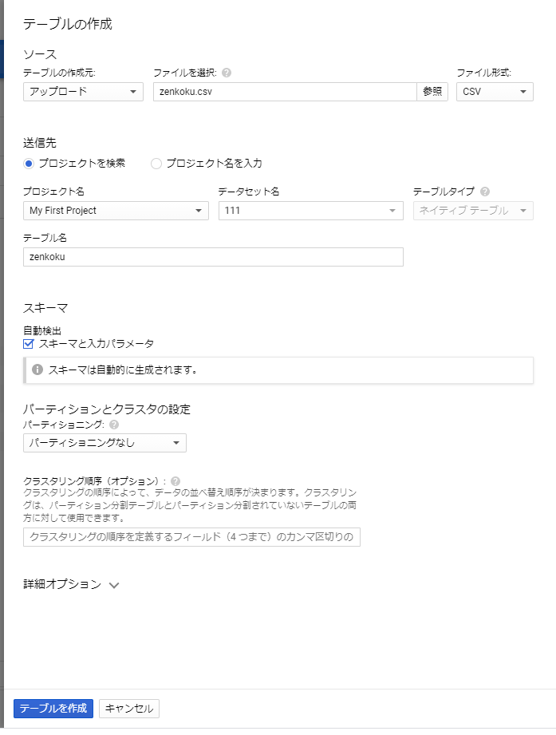556x735 pixels.
Task: Open データセット名 111 dropdown
Action: click(310, 211)
